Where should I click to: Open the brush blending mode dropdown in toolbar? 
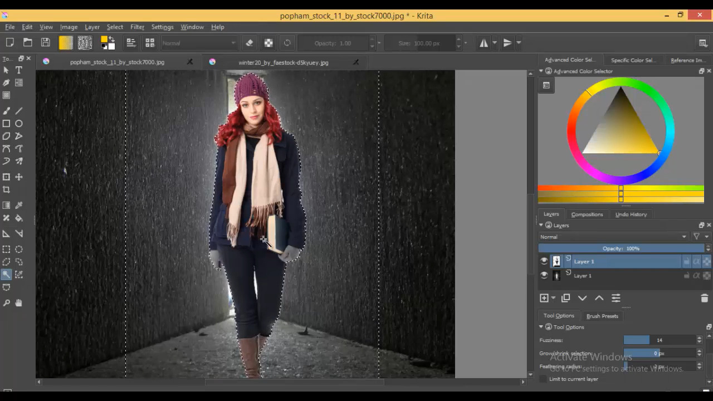point(199,43)
